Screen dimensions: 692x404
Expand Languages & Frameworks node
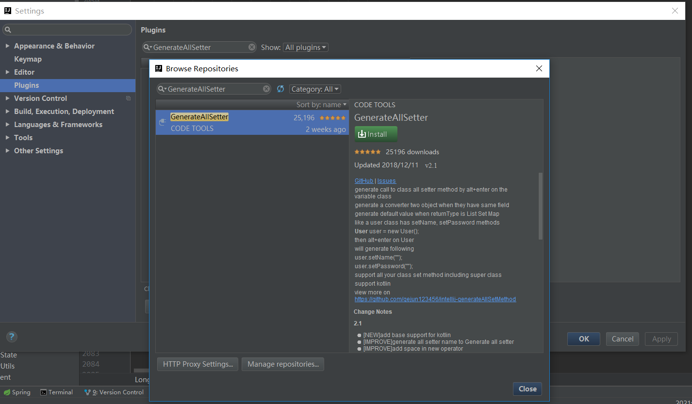(7, 125)
